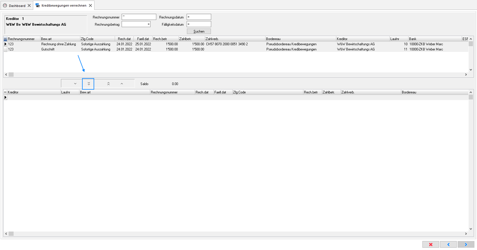
Task: Move all entries down with double chevron
Action: pos(89,84)
